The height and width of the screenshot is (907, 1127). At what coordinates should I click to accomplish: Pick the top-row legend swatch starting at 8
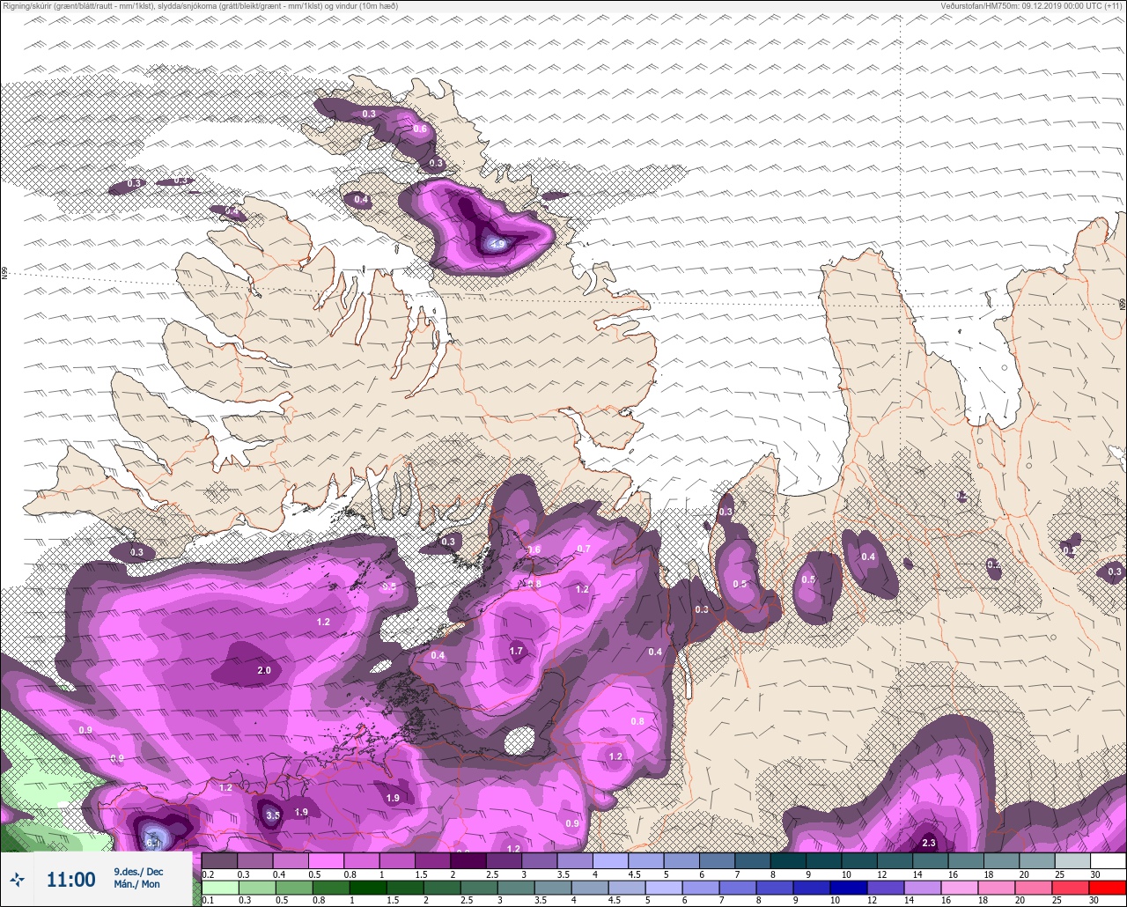pos(788,860)
